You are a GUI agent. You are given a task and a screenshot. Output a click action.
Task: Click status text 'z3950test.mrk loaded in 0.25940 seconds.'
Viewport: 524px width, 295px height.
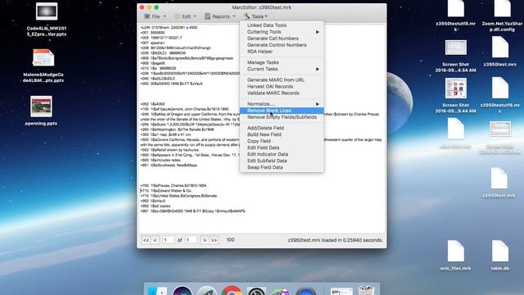coord(335,240)
